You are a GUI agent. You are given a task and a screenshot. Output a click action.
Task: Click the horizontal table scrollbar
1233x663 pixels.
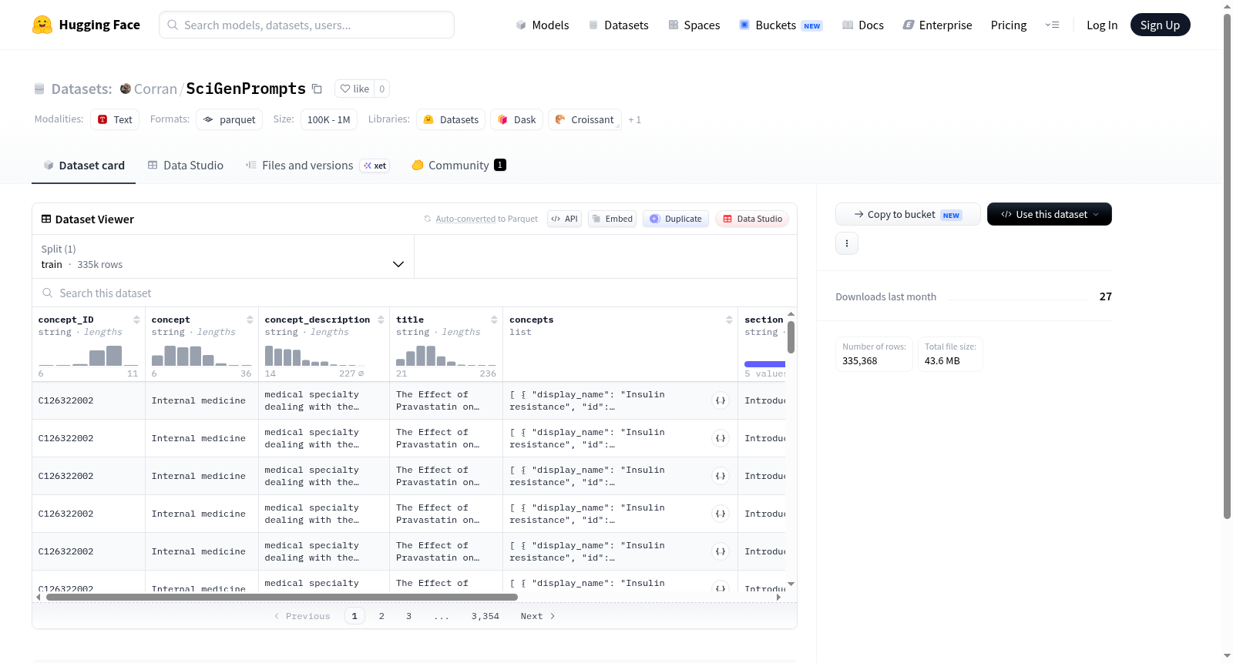[x=282, y=597]
